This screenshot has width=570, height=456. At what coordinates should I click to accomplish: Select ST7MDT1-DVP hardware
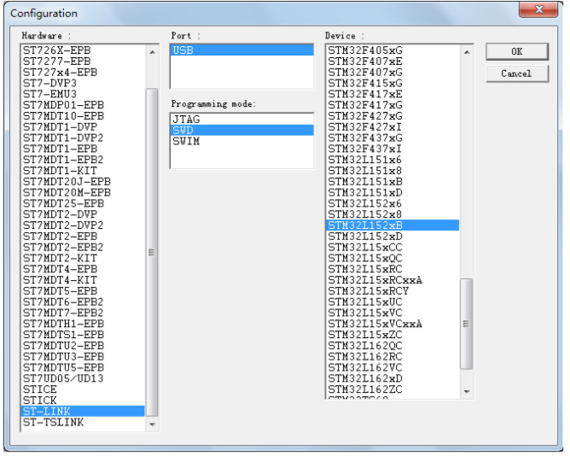coord(84,126)
